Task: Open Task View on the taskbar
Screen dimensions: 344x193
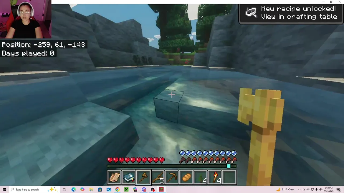Action: (x=64, y=190)
